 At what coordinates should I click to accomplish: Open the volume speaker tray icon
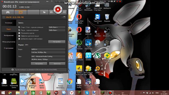153,93
